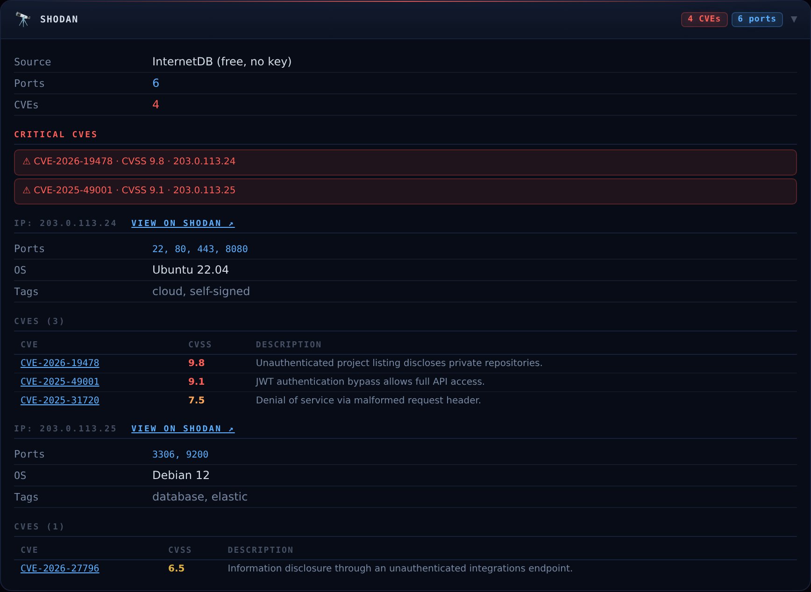Click the Debian 12 OS value
This screenshot has width=811, height=592.
click(181, 475)
